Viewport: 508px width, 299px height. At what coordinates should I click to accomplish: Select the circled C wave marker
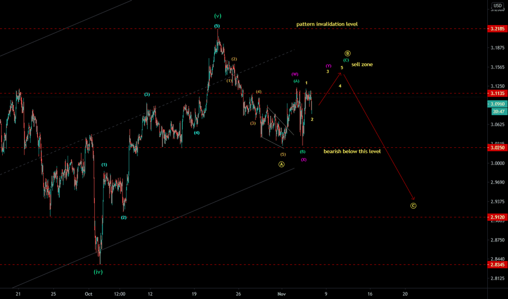point(413,205)
